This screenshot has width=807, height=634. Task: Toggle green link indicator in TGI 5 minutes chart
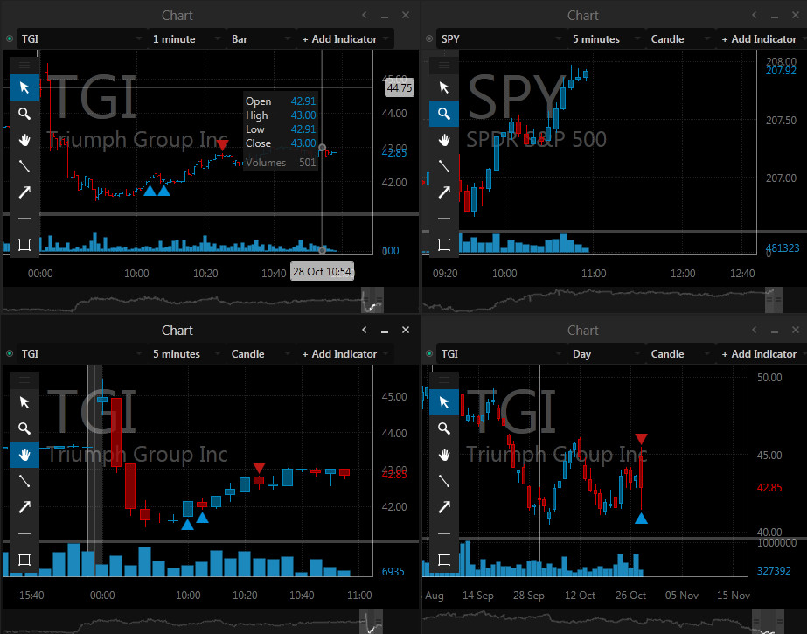pyautogui.click(x=10, y=353)
